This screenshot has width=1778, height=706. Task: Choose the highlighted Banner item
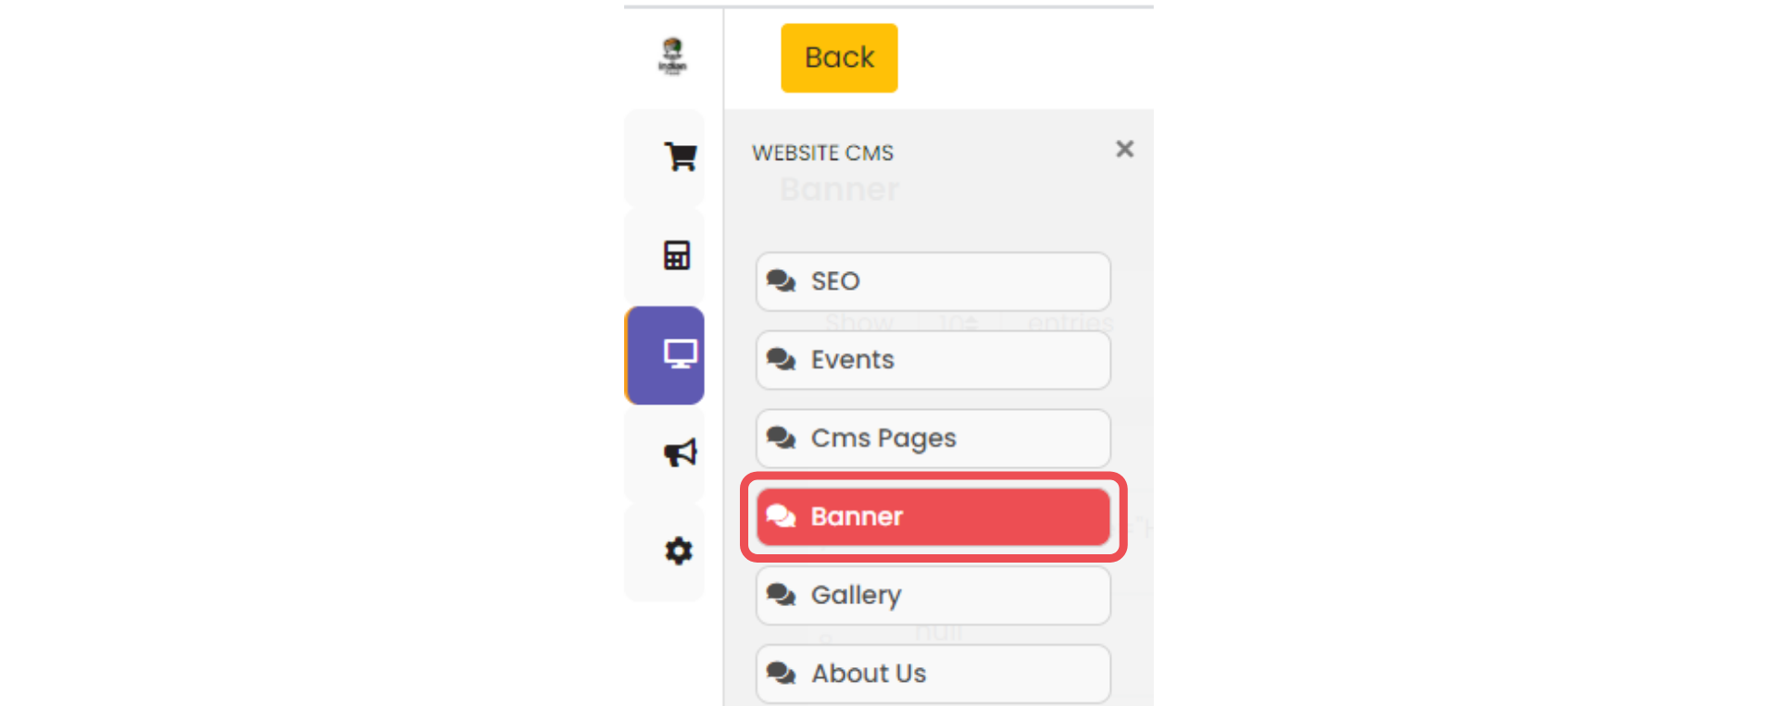point(933,516)
